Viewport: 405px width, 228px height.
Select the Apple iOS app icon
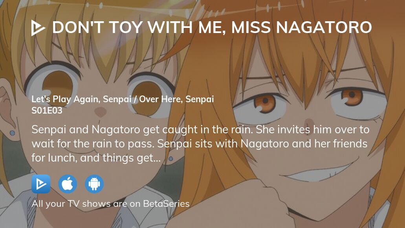click(x=68, y=184)
